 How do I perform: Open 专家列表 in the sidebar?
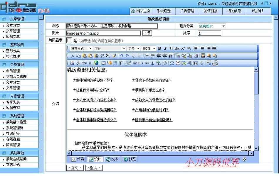tap(13, 102)
